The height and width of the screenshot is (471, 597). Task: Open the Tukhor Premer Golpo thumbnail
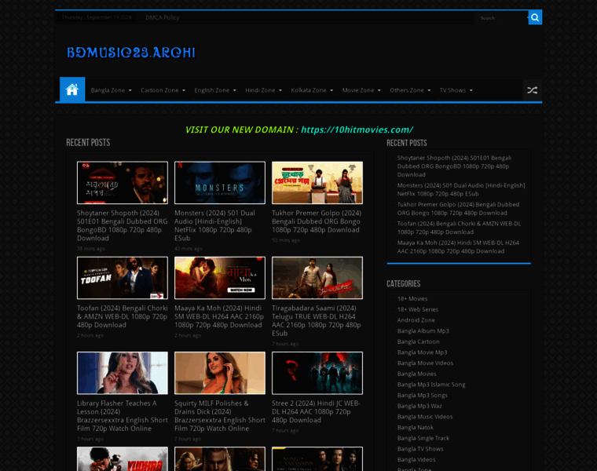(x=317, y=183)
